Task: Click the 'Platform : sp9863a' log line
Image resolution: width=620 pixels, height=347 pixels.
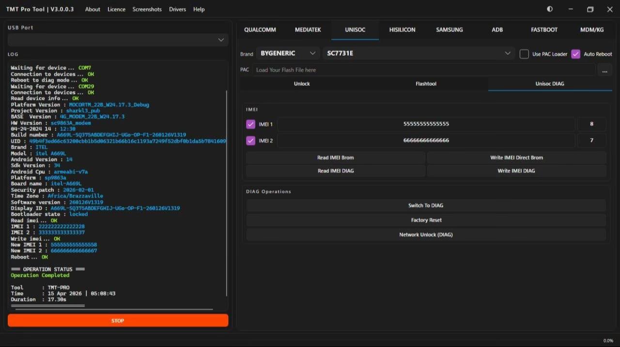Action: click(38, 178)
